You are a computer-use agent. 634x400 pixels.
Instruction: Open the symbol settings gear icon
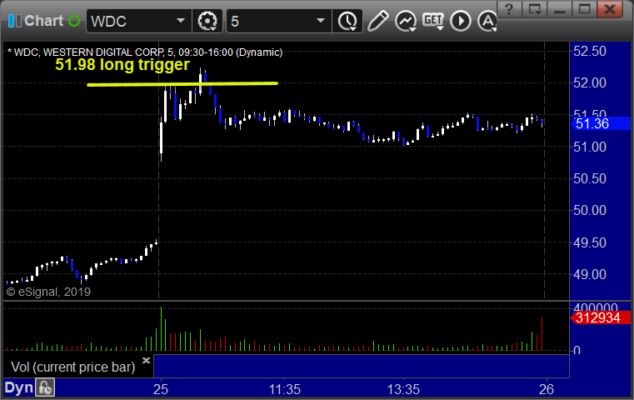coord(207,21)
